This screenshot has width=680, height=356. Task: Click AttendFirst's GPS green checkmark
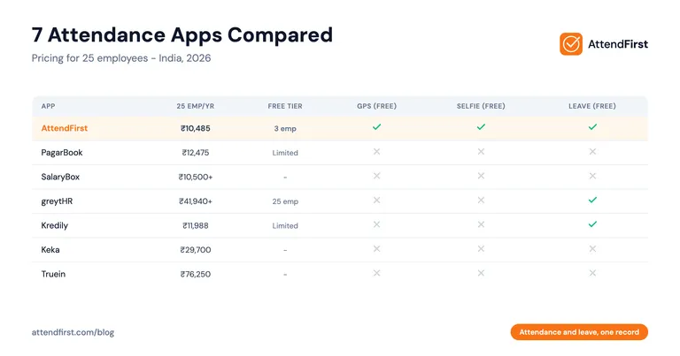[376, 126]
